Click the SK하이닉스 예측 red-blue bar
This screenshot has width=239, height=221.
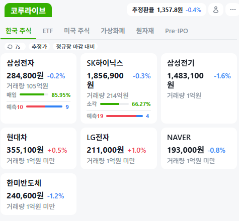pyautogui.click(x=124, y=116)
